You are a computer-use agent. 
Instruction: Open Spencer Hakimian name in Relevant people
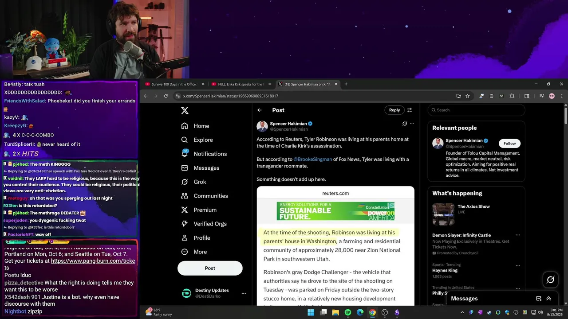[464, 140]
